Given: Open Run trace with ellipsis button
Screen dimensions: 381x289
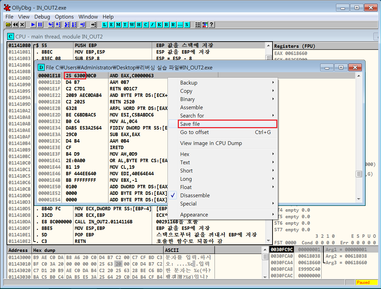Looking at the screenshot, I should point(180,24).
